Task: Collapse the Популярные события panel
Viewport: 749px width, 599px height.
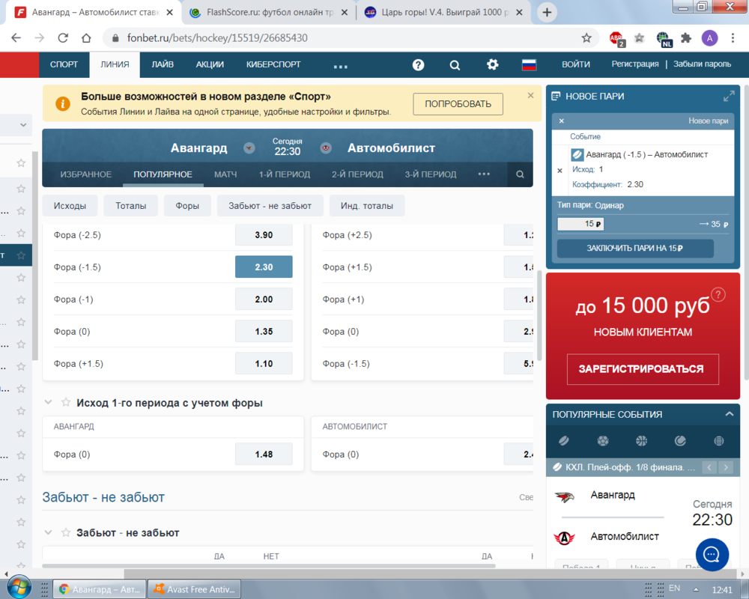Action: [x=729, y=414]
